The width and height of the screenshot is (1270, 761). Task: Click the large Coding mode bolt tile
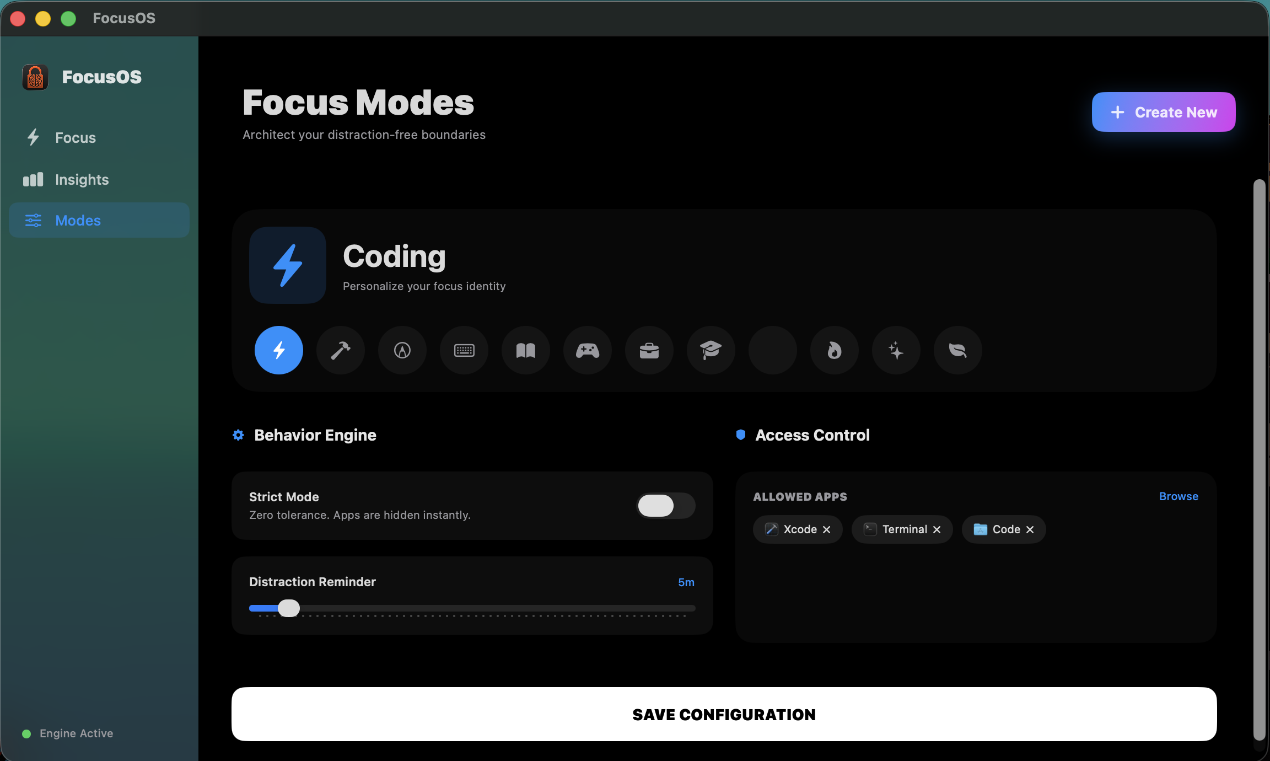(x=288, y=265)
